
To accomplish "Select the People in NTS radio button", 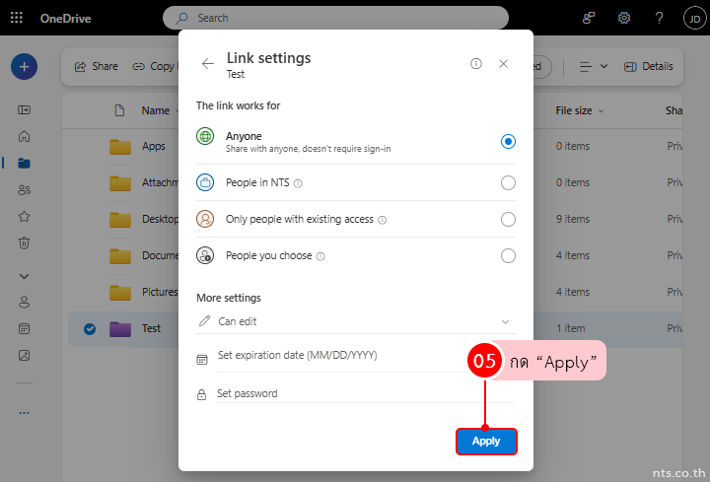I will click(x=508, y=182).
